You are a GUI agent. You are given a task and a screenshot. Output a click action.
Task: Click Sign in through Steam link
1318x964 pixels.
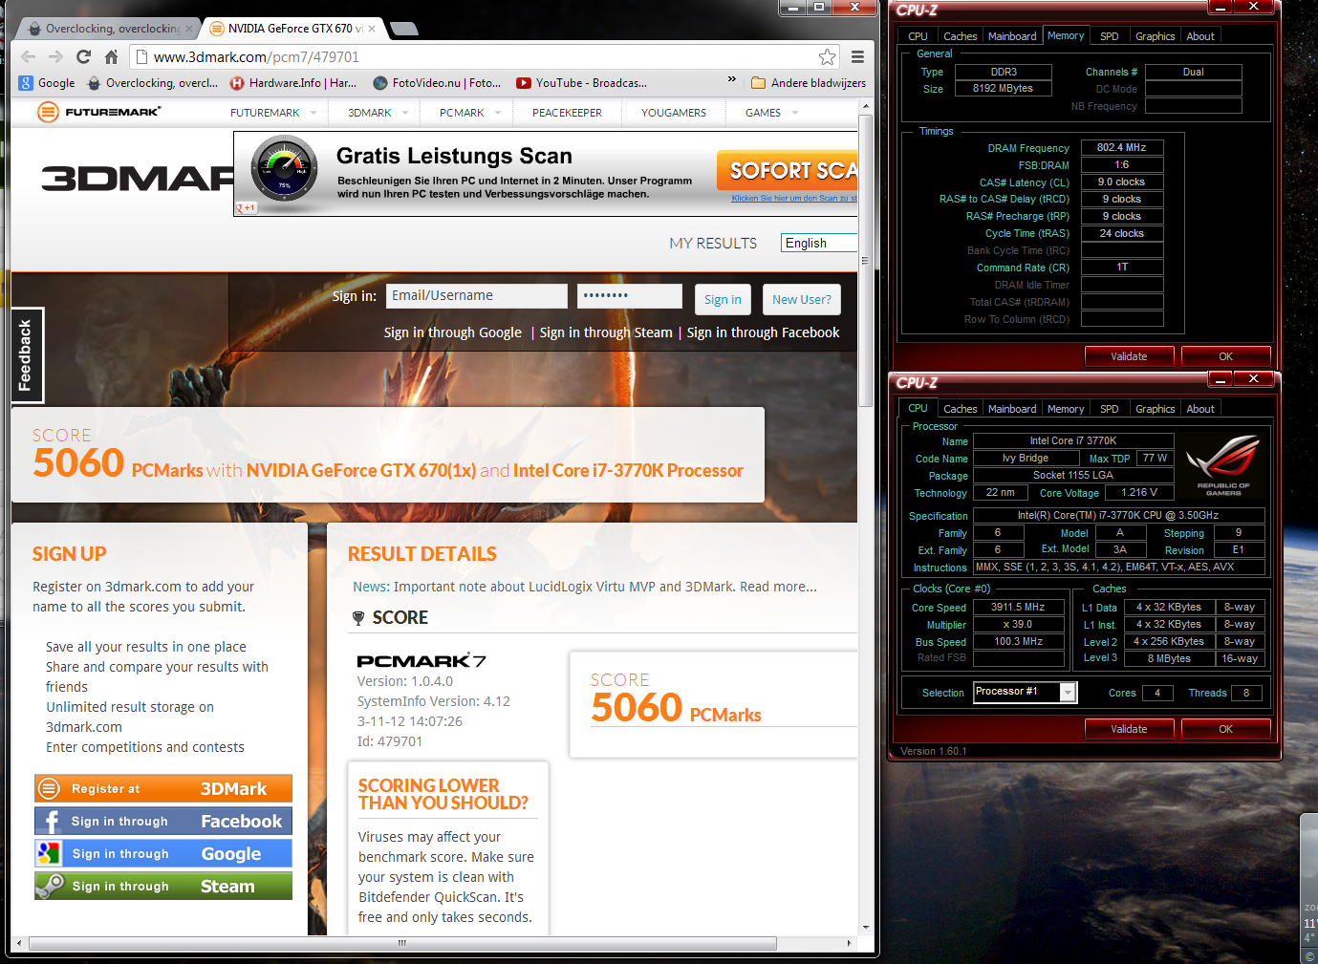[606, 332]
